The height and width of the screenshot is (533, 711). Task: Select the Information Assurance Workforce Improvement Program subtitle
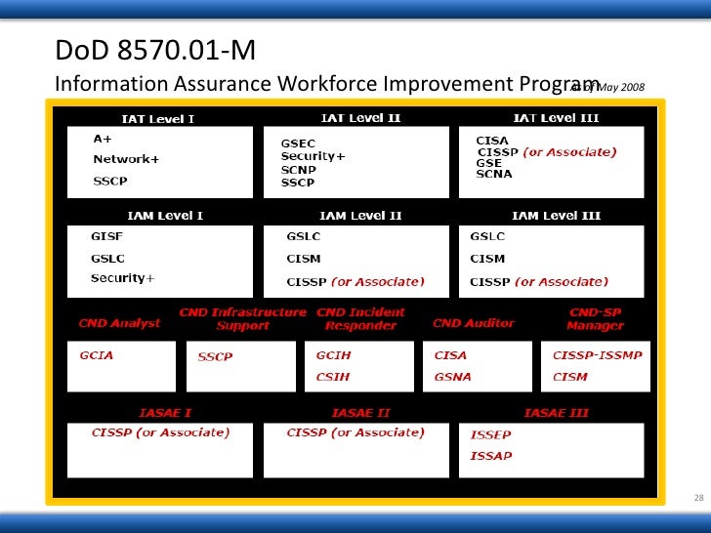coord(327,84)
